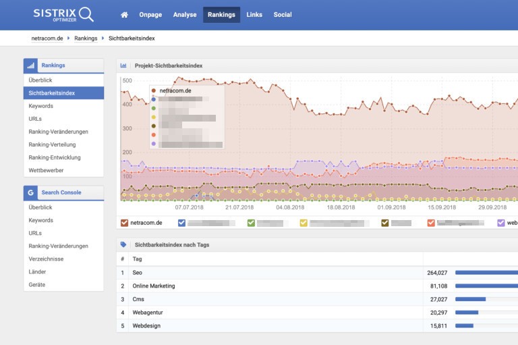Click the 07.07.2018 date on chart axis
This screenshot has width=518, height=345.
[190, 207]
